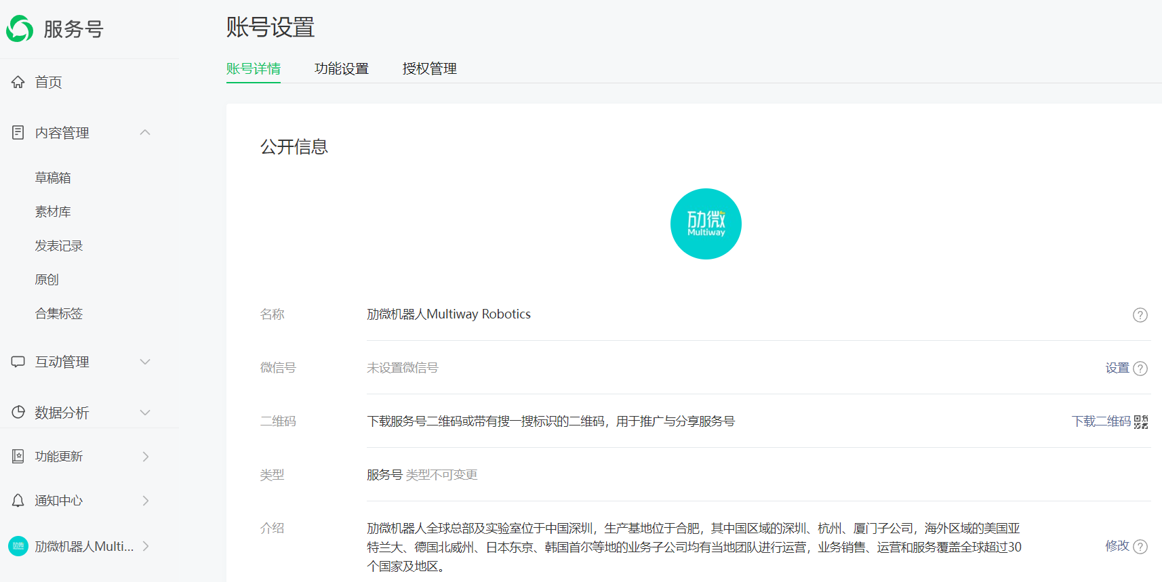Click the 介绍 description paragraph

pos(694,547)
